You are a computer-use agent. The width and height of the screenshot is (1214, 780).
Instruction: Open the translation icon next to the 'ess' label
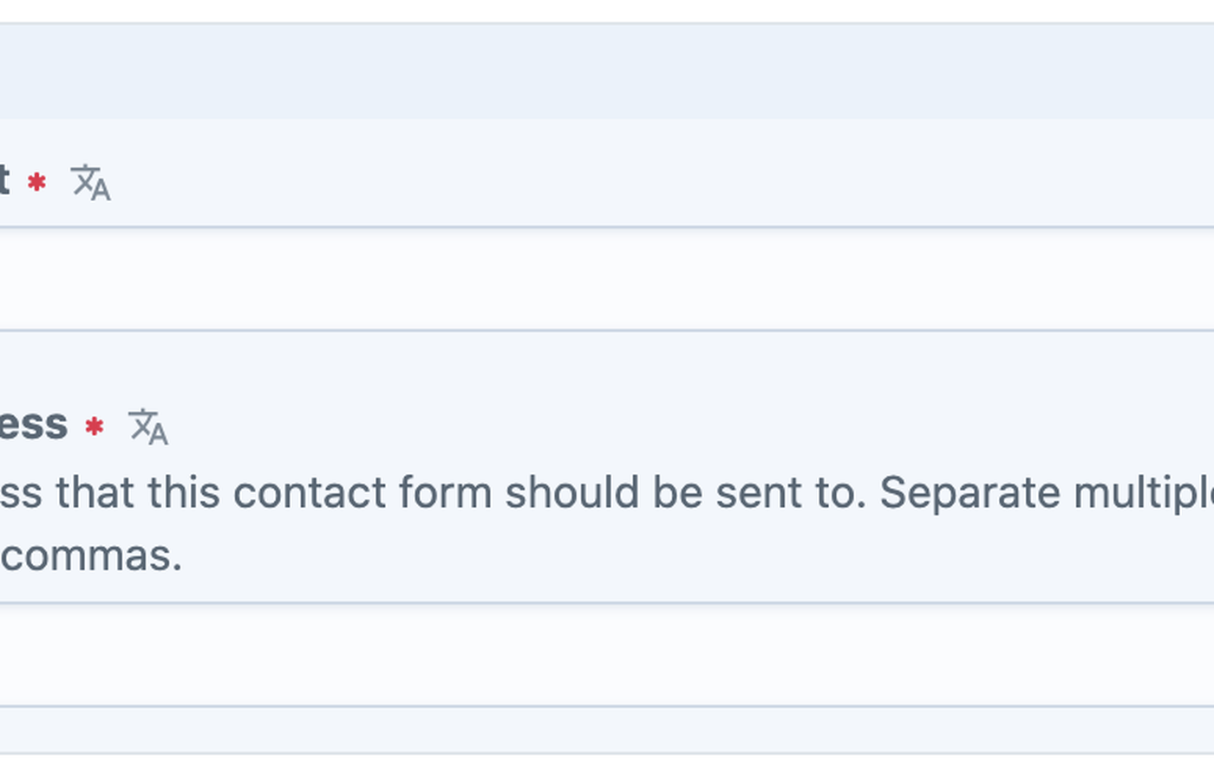(x=148, y=426)
